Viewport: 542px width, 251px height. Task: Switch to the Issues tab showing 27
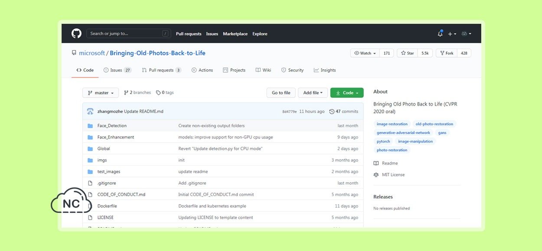(118, 70)
